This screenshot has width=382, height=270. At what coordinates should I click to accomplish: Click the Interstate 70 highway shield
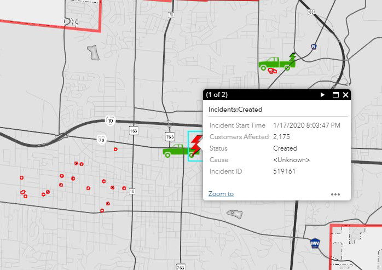pyautogui.click(x=109, y=121)
